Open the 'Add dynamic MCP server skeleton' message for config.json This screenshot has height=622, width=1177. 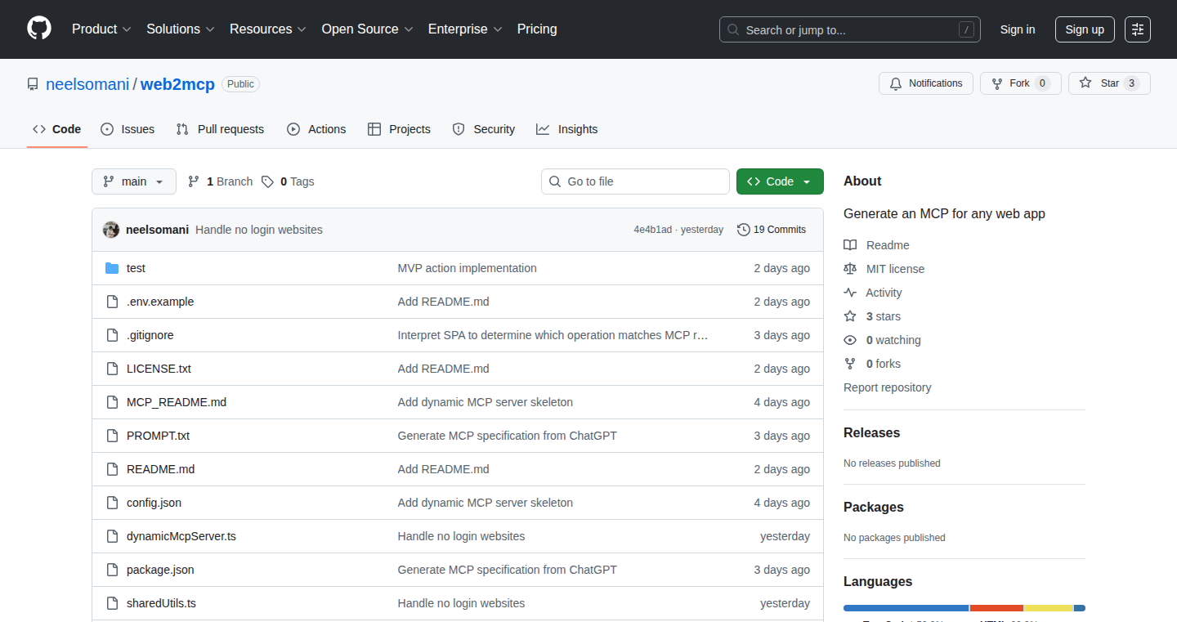(486, 503)
